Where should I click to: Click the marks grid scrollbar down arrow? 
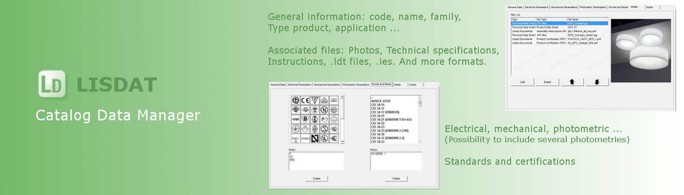pyautogui.click(x=342, y=141)
